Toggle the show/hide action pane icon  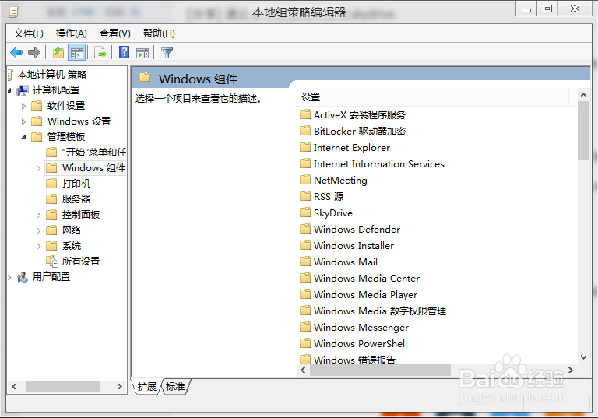pyautogui.click(x=142, y=53)
